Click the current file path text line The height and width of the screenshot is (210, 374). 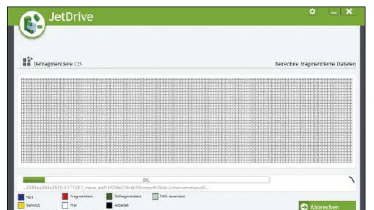pyautogui.click(x=117, y=188)
